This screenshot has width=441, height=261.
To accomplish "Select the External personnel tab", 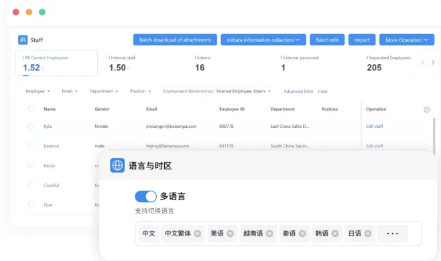I will tap(300, 63).
